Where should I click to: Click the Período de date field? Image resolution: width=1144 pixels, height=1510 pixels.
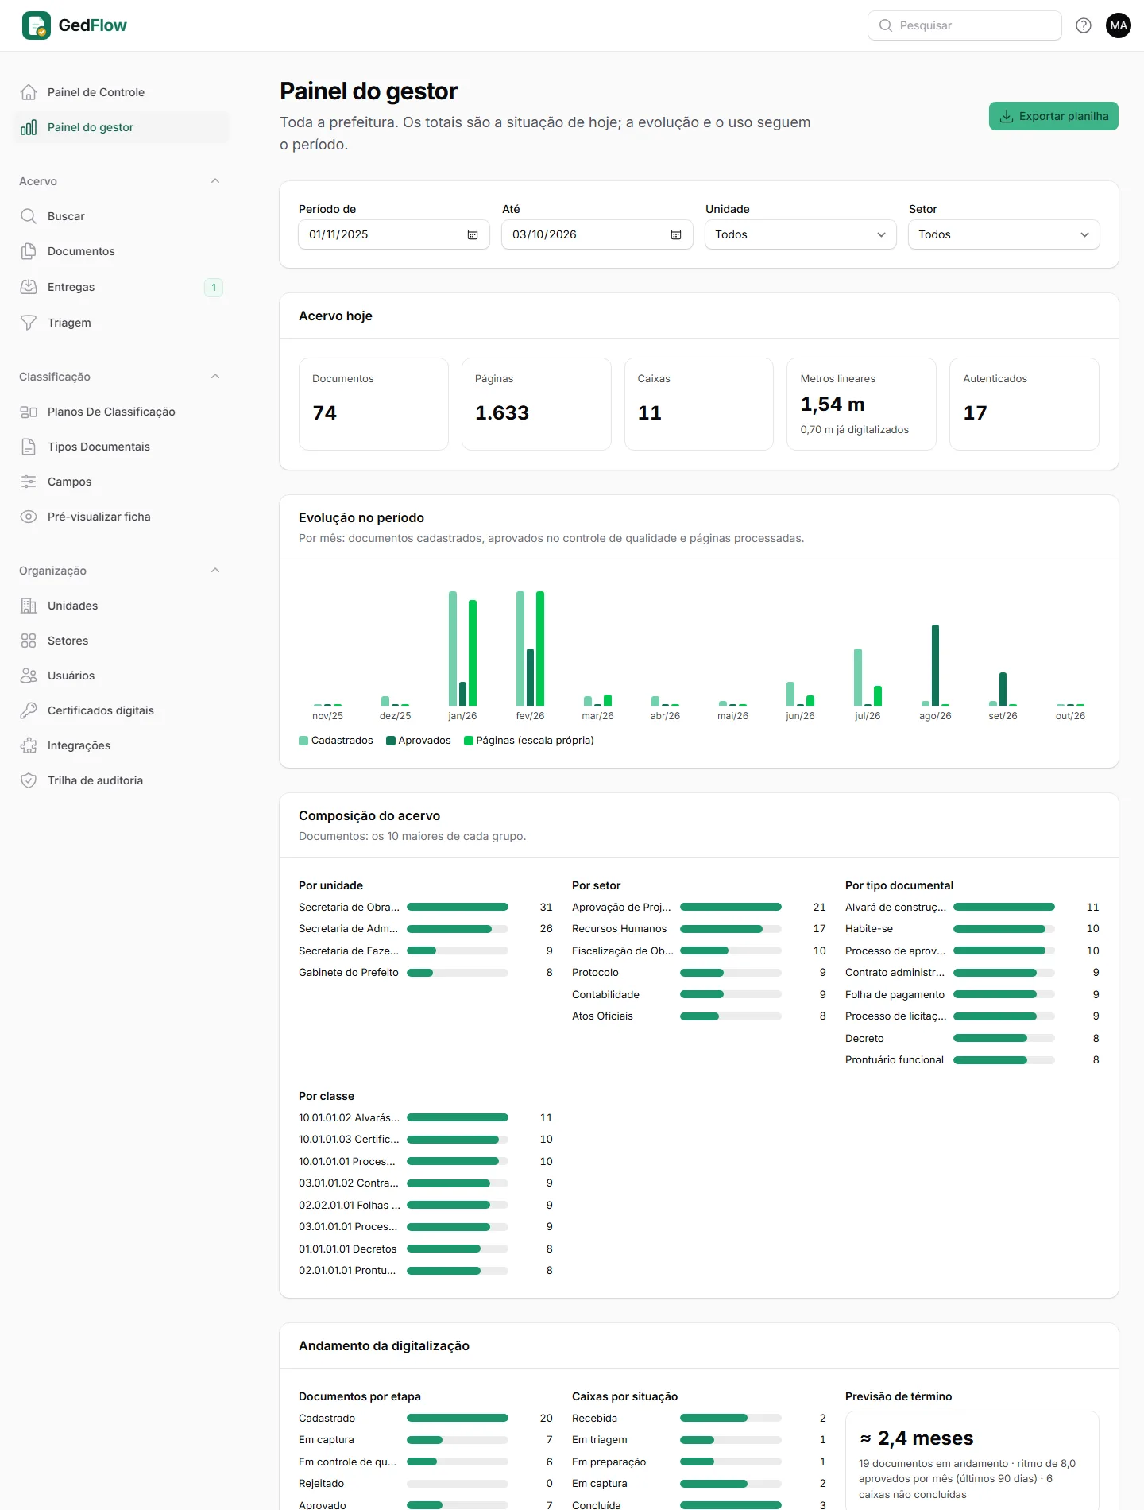point(394,234)
